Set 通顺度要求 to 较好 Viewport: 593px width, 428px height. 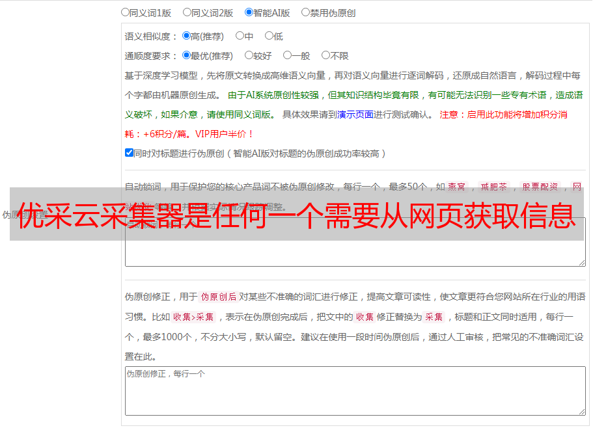point(249,55)
